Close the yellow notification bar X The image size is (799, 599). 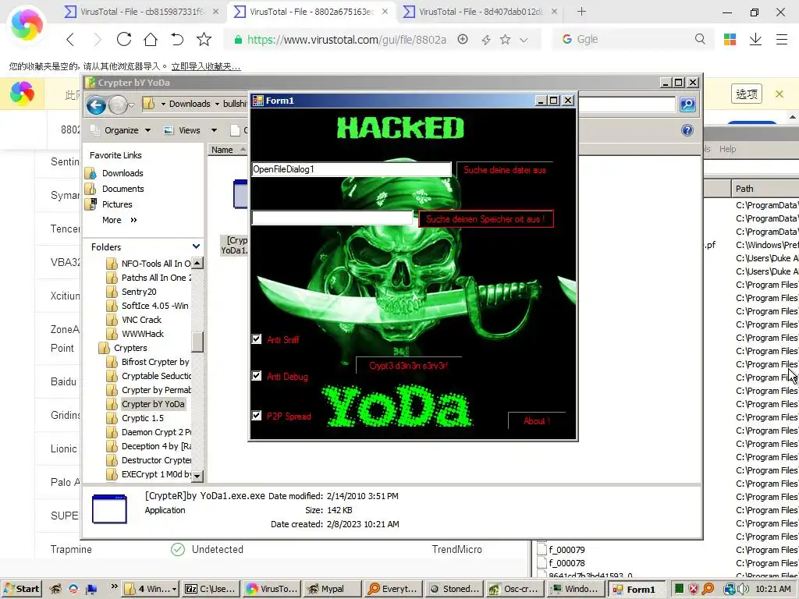pyautogui.click(x=779, y=94)
